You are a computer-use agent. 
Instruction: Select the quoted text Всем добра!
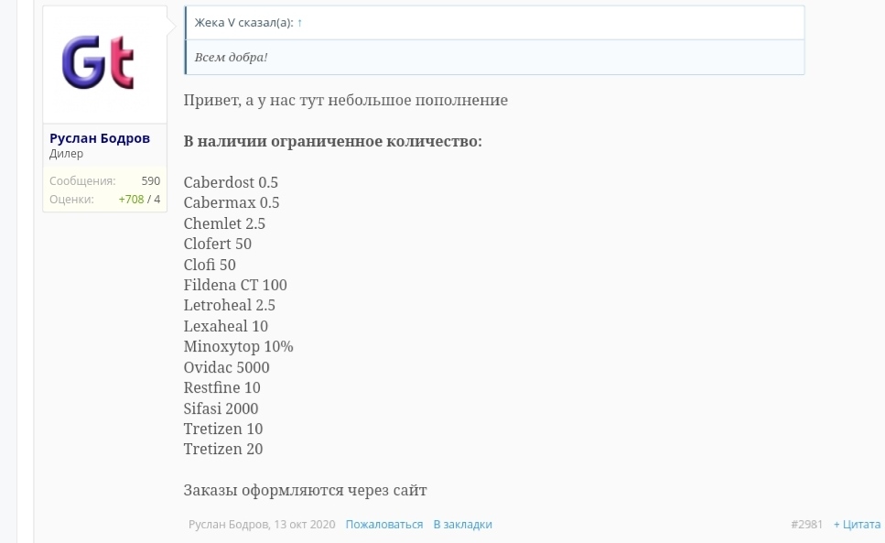click(x=230, y=56)
